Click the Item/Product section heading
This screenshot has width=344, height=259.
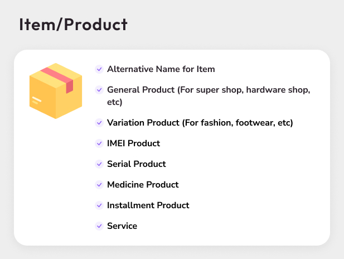(x=73, y=25)
